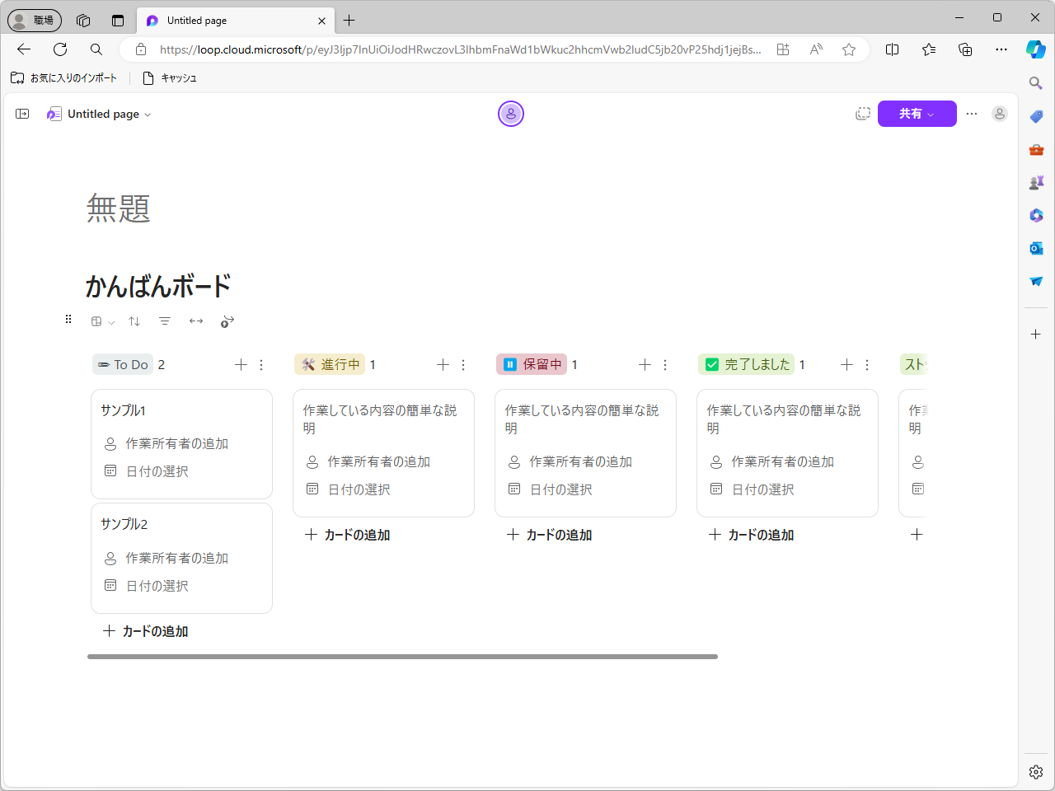Open the three-dot menu near 共有
This screenshot has width=1055, height=791.
[972, 114]
